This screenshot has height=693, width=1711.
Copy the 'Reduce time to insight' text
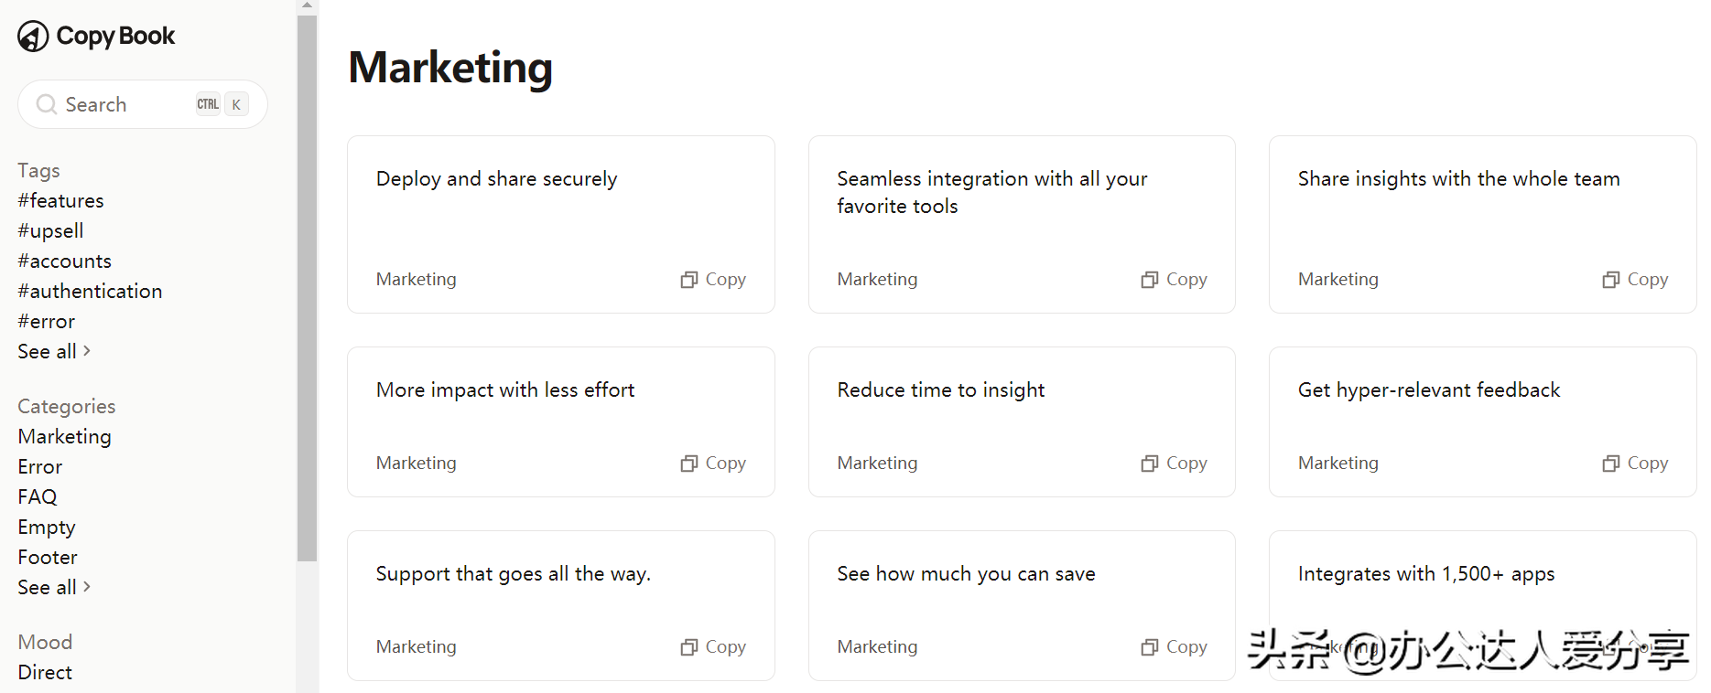point(1174,464)
